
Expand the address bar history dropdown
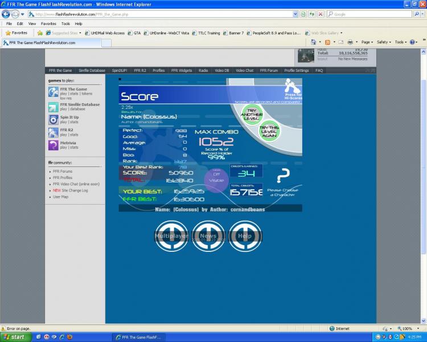pyautogui.click(x=295, y=14)
